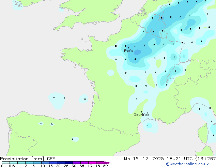The height and width of the screenshot is (167, 216).
Task: Select the 40–45 mm magenta swatch
Action: [x=92, y=163]
